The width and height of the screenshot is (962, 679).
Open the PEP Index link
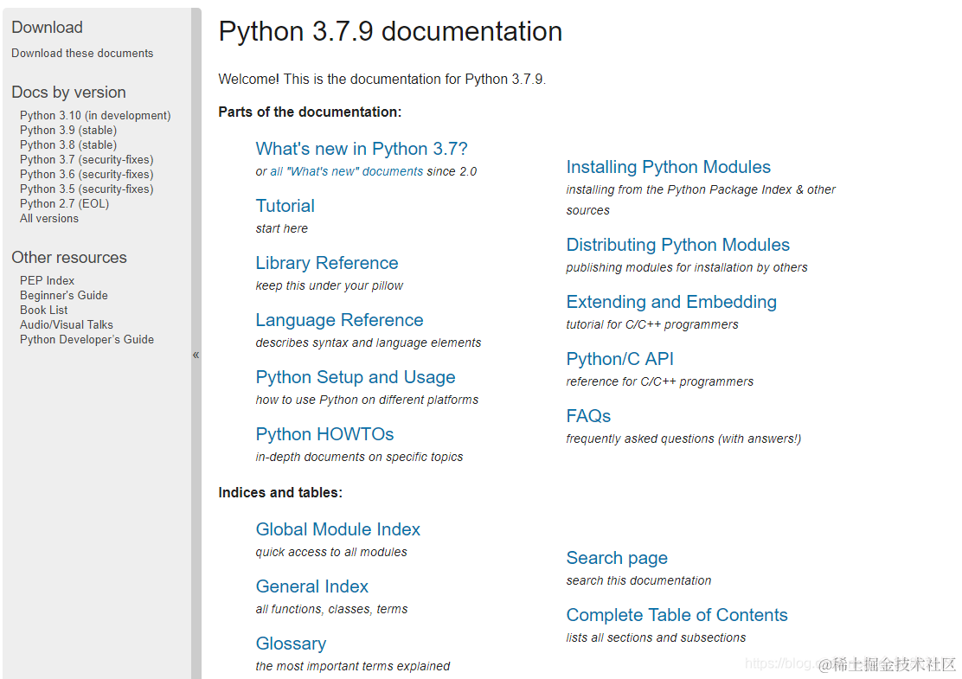click(x=47, y=280)
